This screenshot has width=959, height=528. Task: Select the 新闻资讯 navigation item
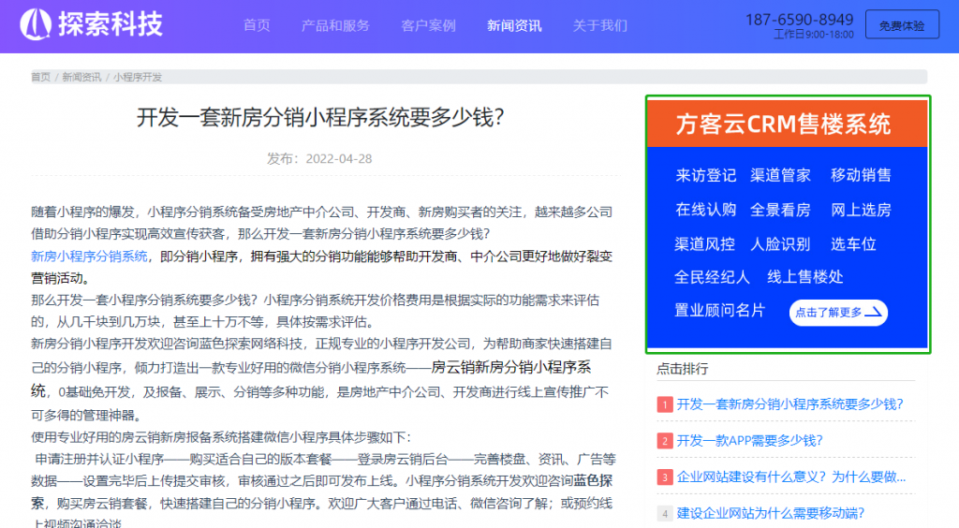tap(514, 25)
